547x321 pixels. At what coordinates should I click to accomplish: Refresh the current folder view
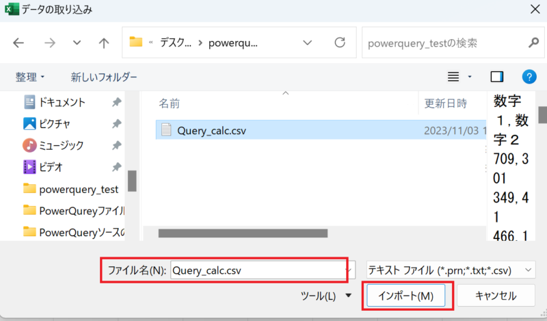tap(339, 43)
